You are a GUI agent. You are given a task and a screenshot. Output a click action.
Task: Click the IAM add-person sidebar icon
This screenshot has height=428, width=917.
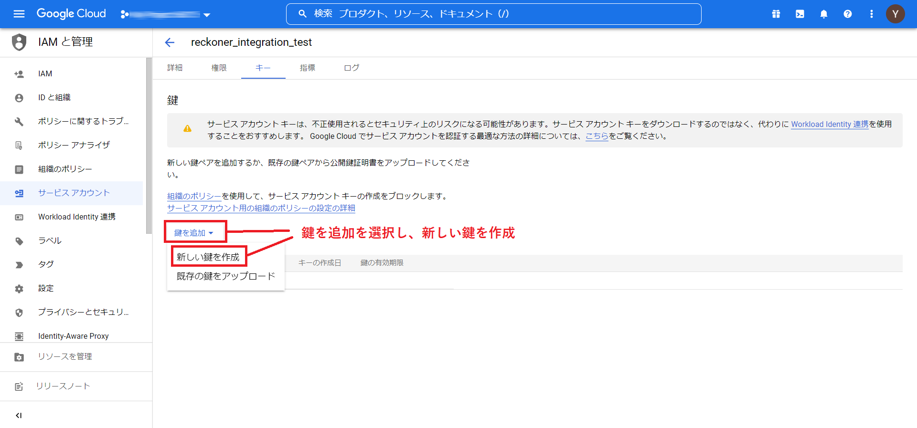(x=19, y=74)
